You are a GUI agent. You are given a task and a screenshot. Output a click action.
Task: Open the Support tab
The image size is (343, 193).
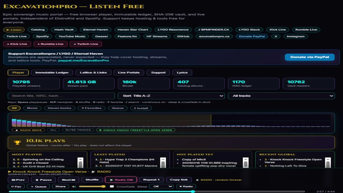158,72
